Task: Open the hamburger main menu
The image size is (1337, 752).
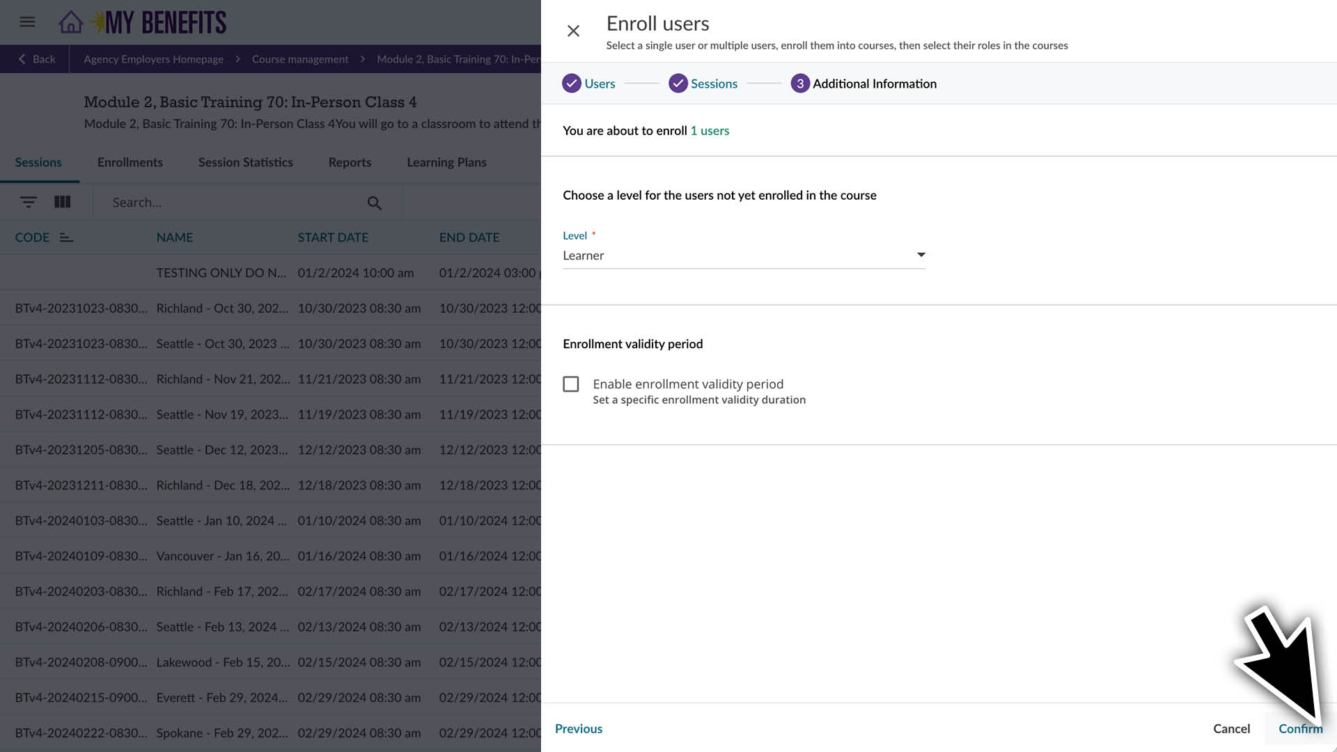Action: tap(27, 22)
